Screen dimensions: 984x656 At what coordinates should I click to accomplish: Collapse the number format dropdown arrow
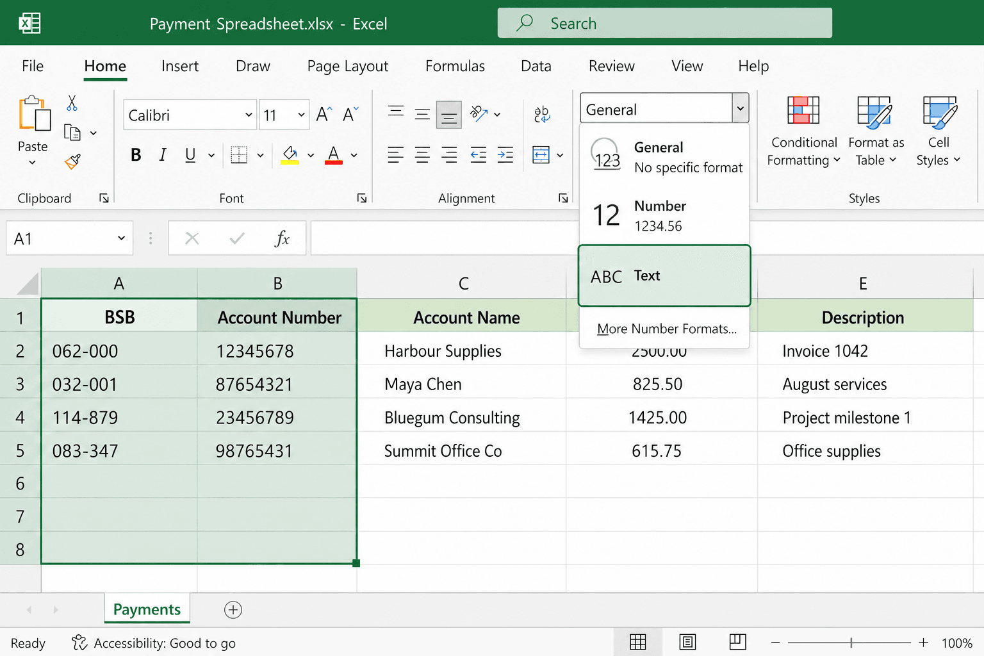pos(741,108)
